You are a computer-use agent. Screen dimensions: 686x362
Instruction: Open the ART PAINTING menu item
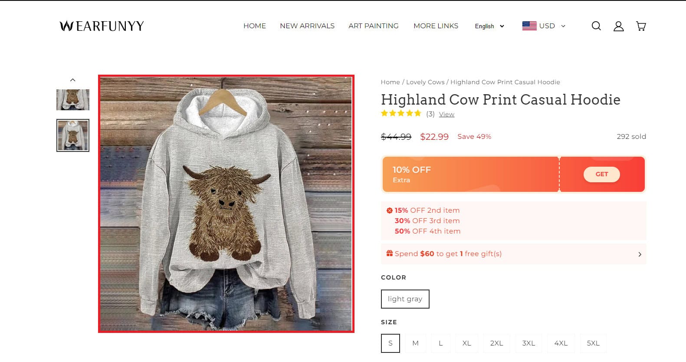(373, 26)
